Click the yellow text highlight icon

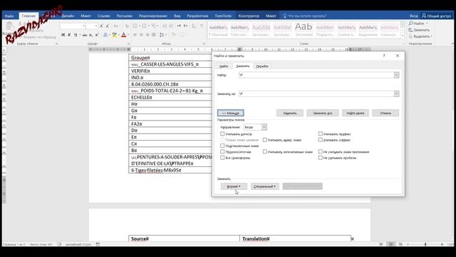click(115, 35)
